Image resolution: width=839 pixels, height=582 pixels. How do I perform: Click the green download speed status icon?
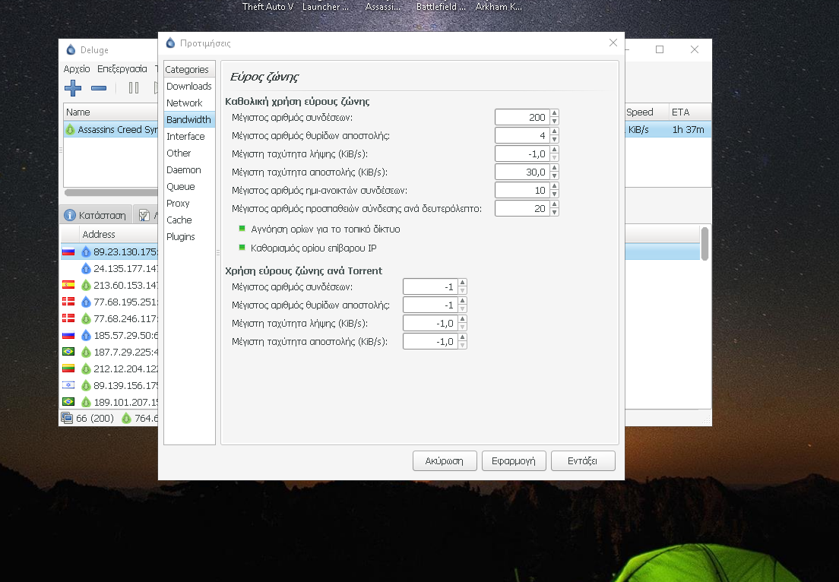[126, 418]
